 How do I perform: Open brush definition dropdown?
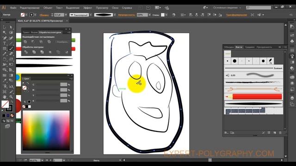[x=115, y=15]
